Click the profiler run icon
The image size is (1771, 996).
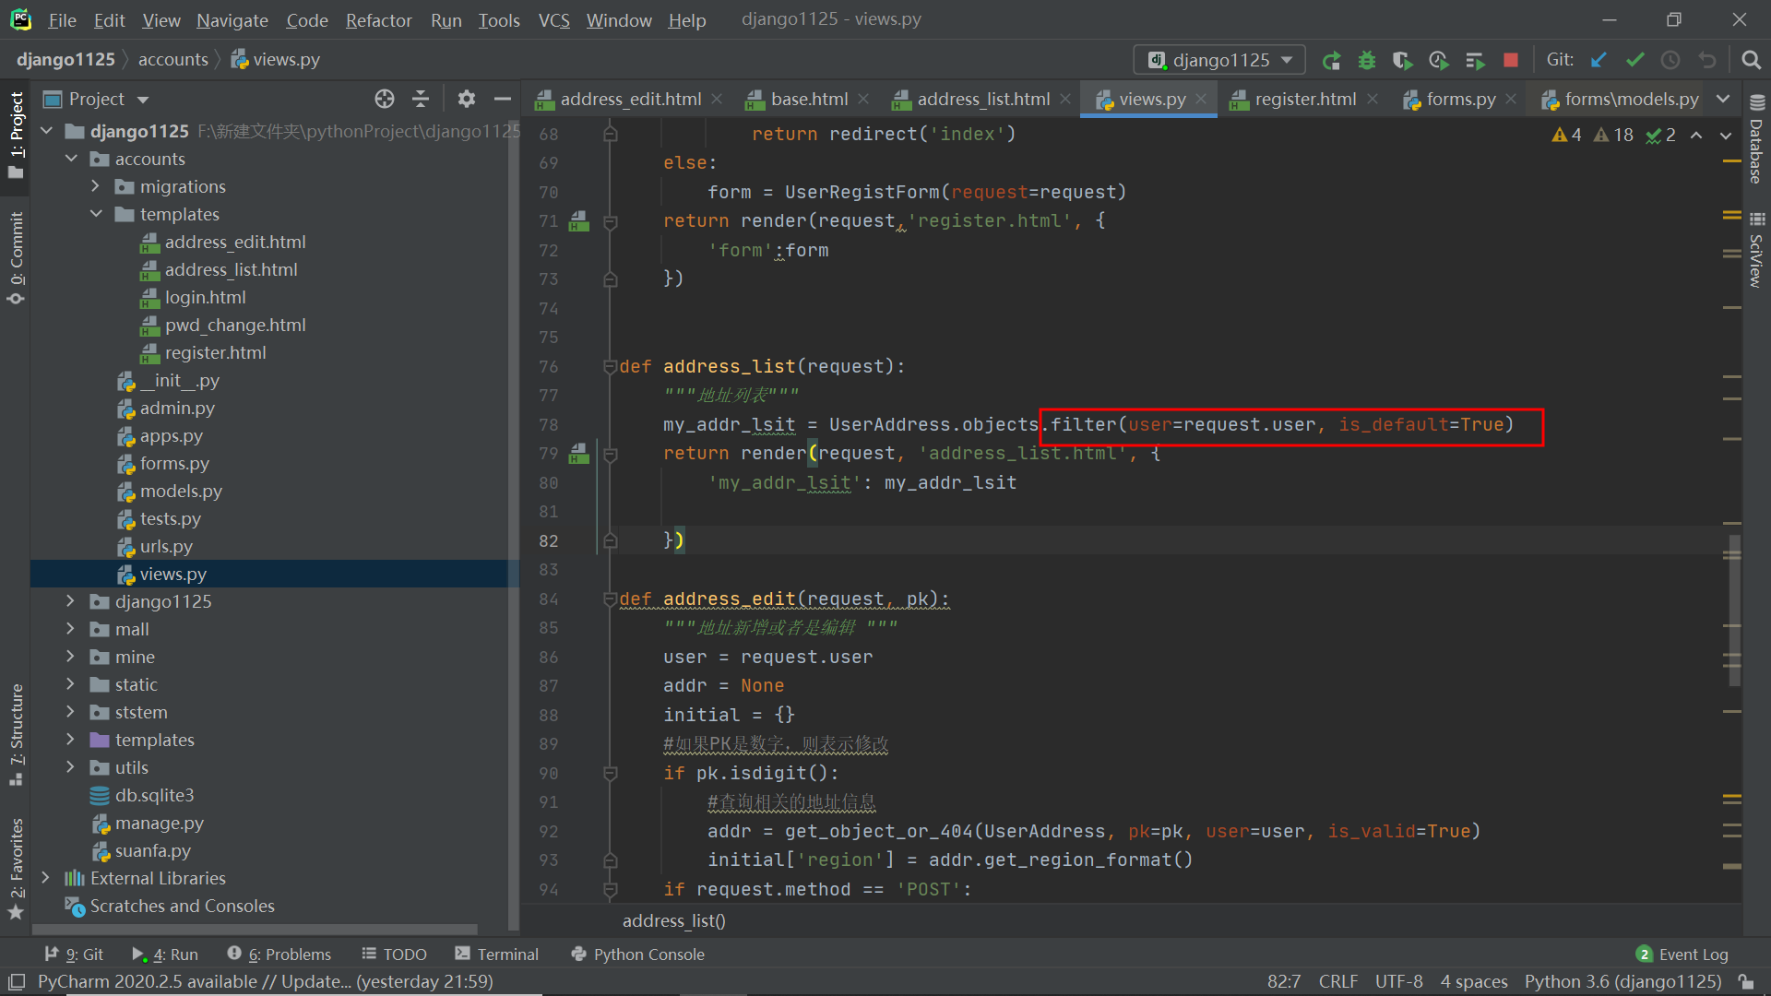point(1438,60)
